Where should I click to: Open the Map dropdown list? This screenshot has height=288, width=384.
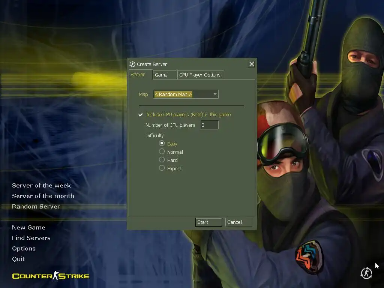coord(186,94)
